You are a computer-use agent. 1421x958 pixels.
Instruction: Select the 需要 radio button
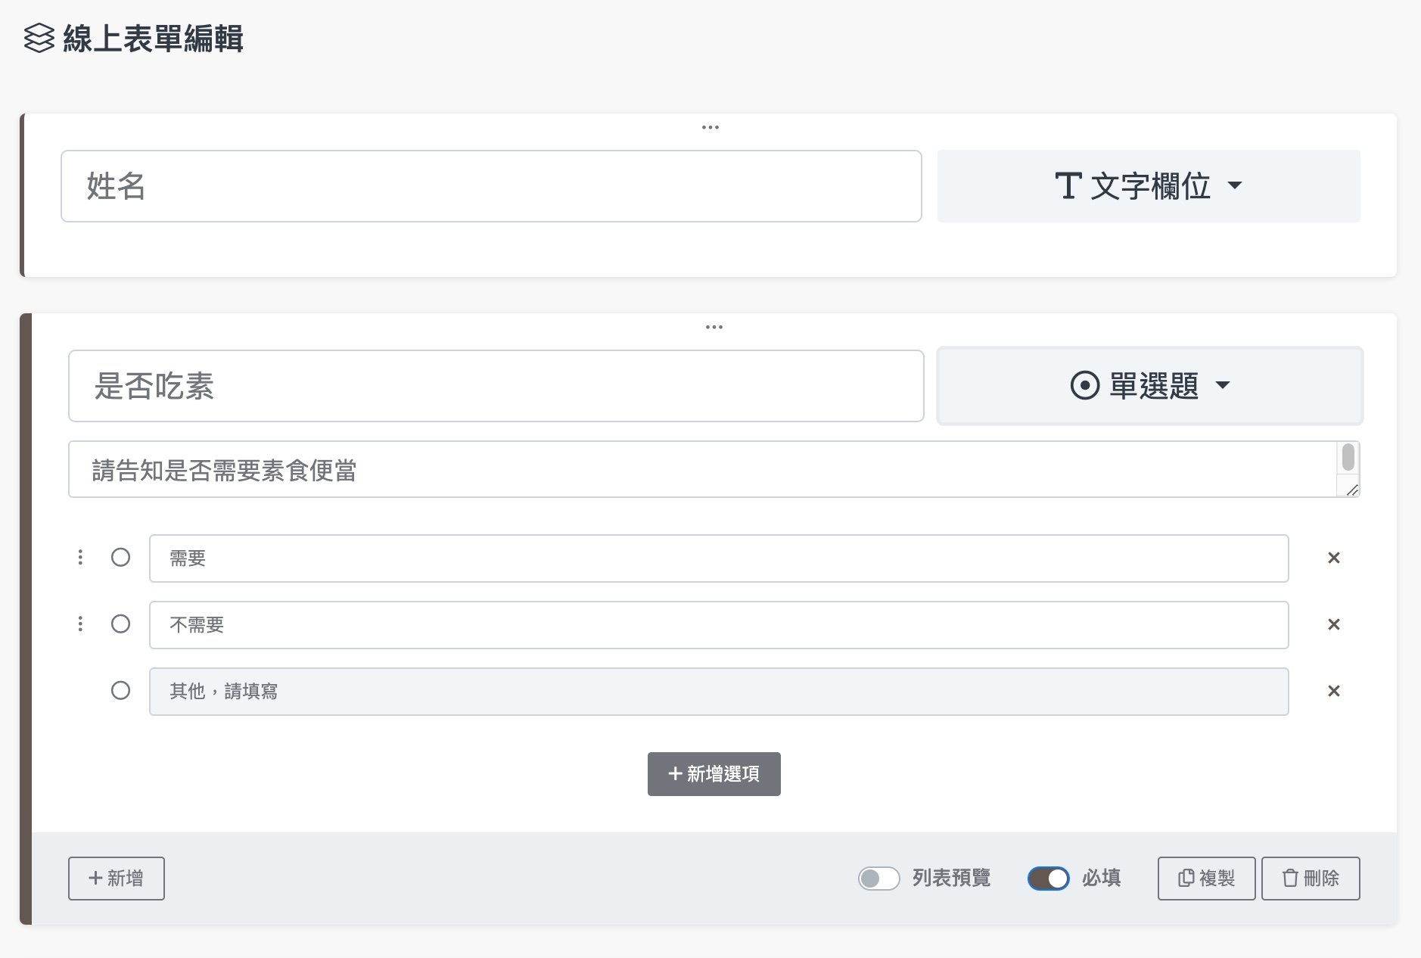pos(120,558)
